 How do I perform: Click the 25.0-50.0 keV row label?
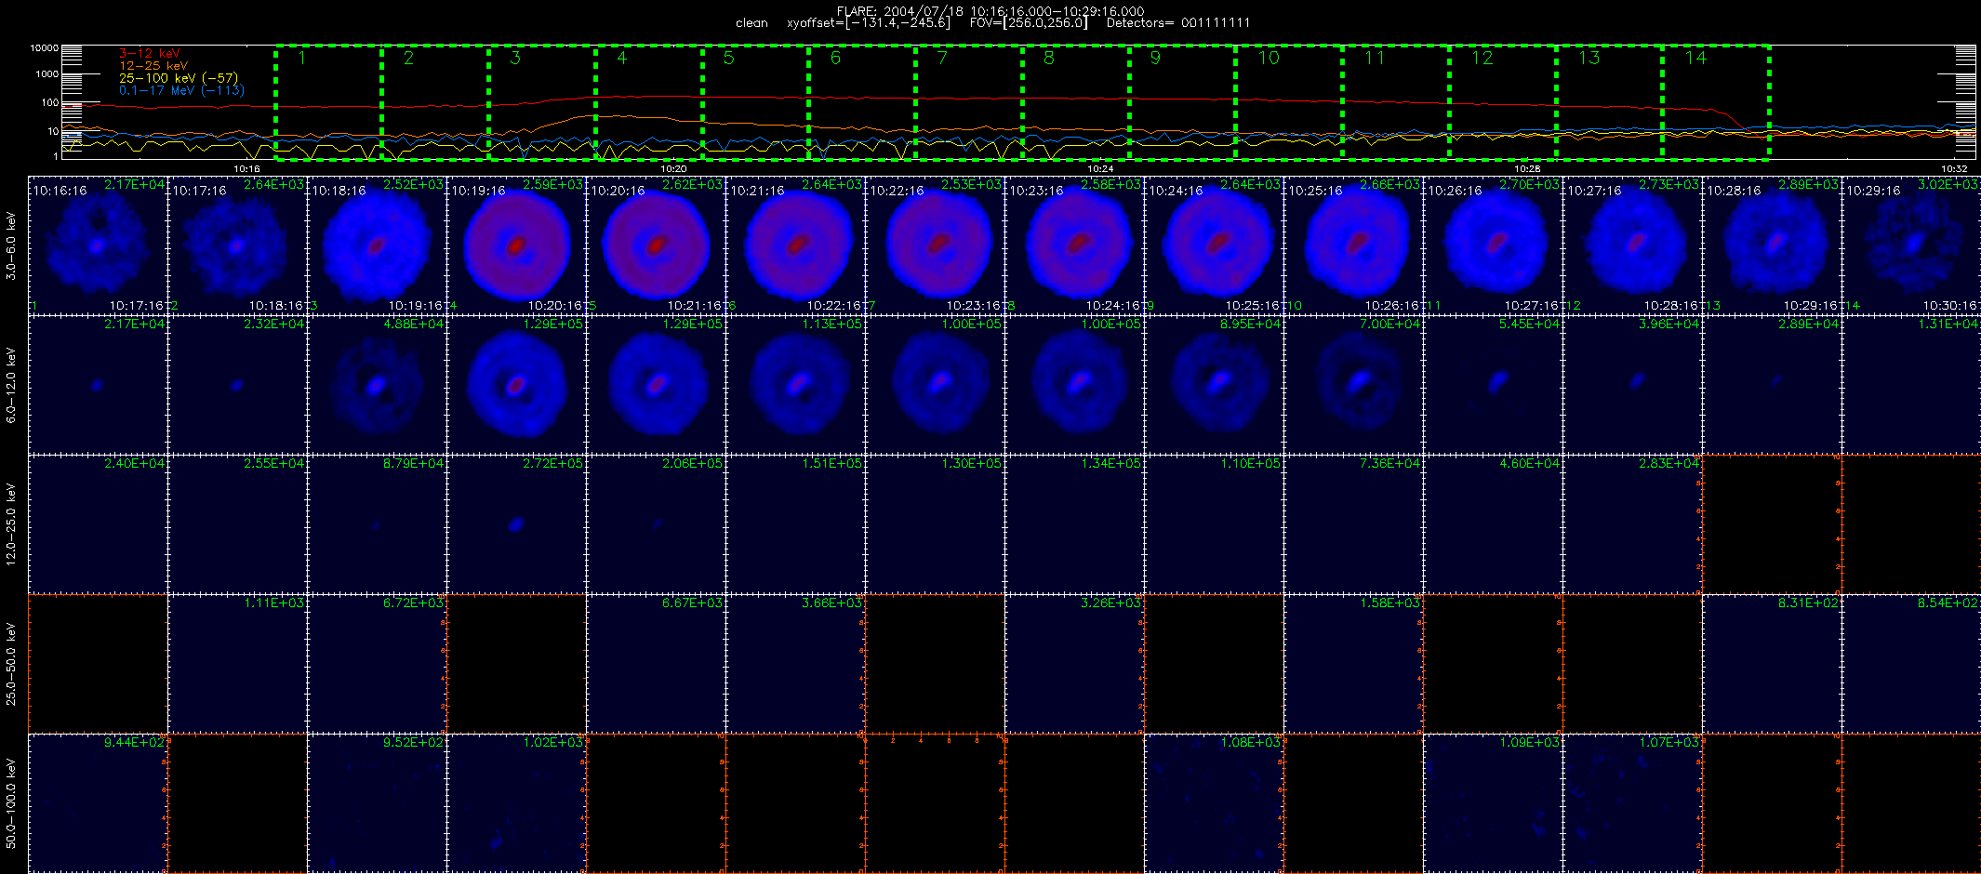pos(11,664)
